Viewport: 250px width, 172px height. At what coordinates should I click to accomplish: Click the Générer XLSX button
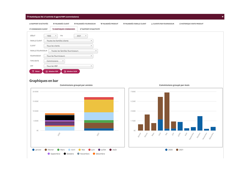pyautogui.click(x=70, y=72)
